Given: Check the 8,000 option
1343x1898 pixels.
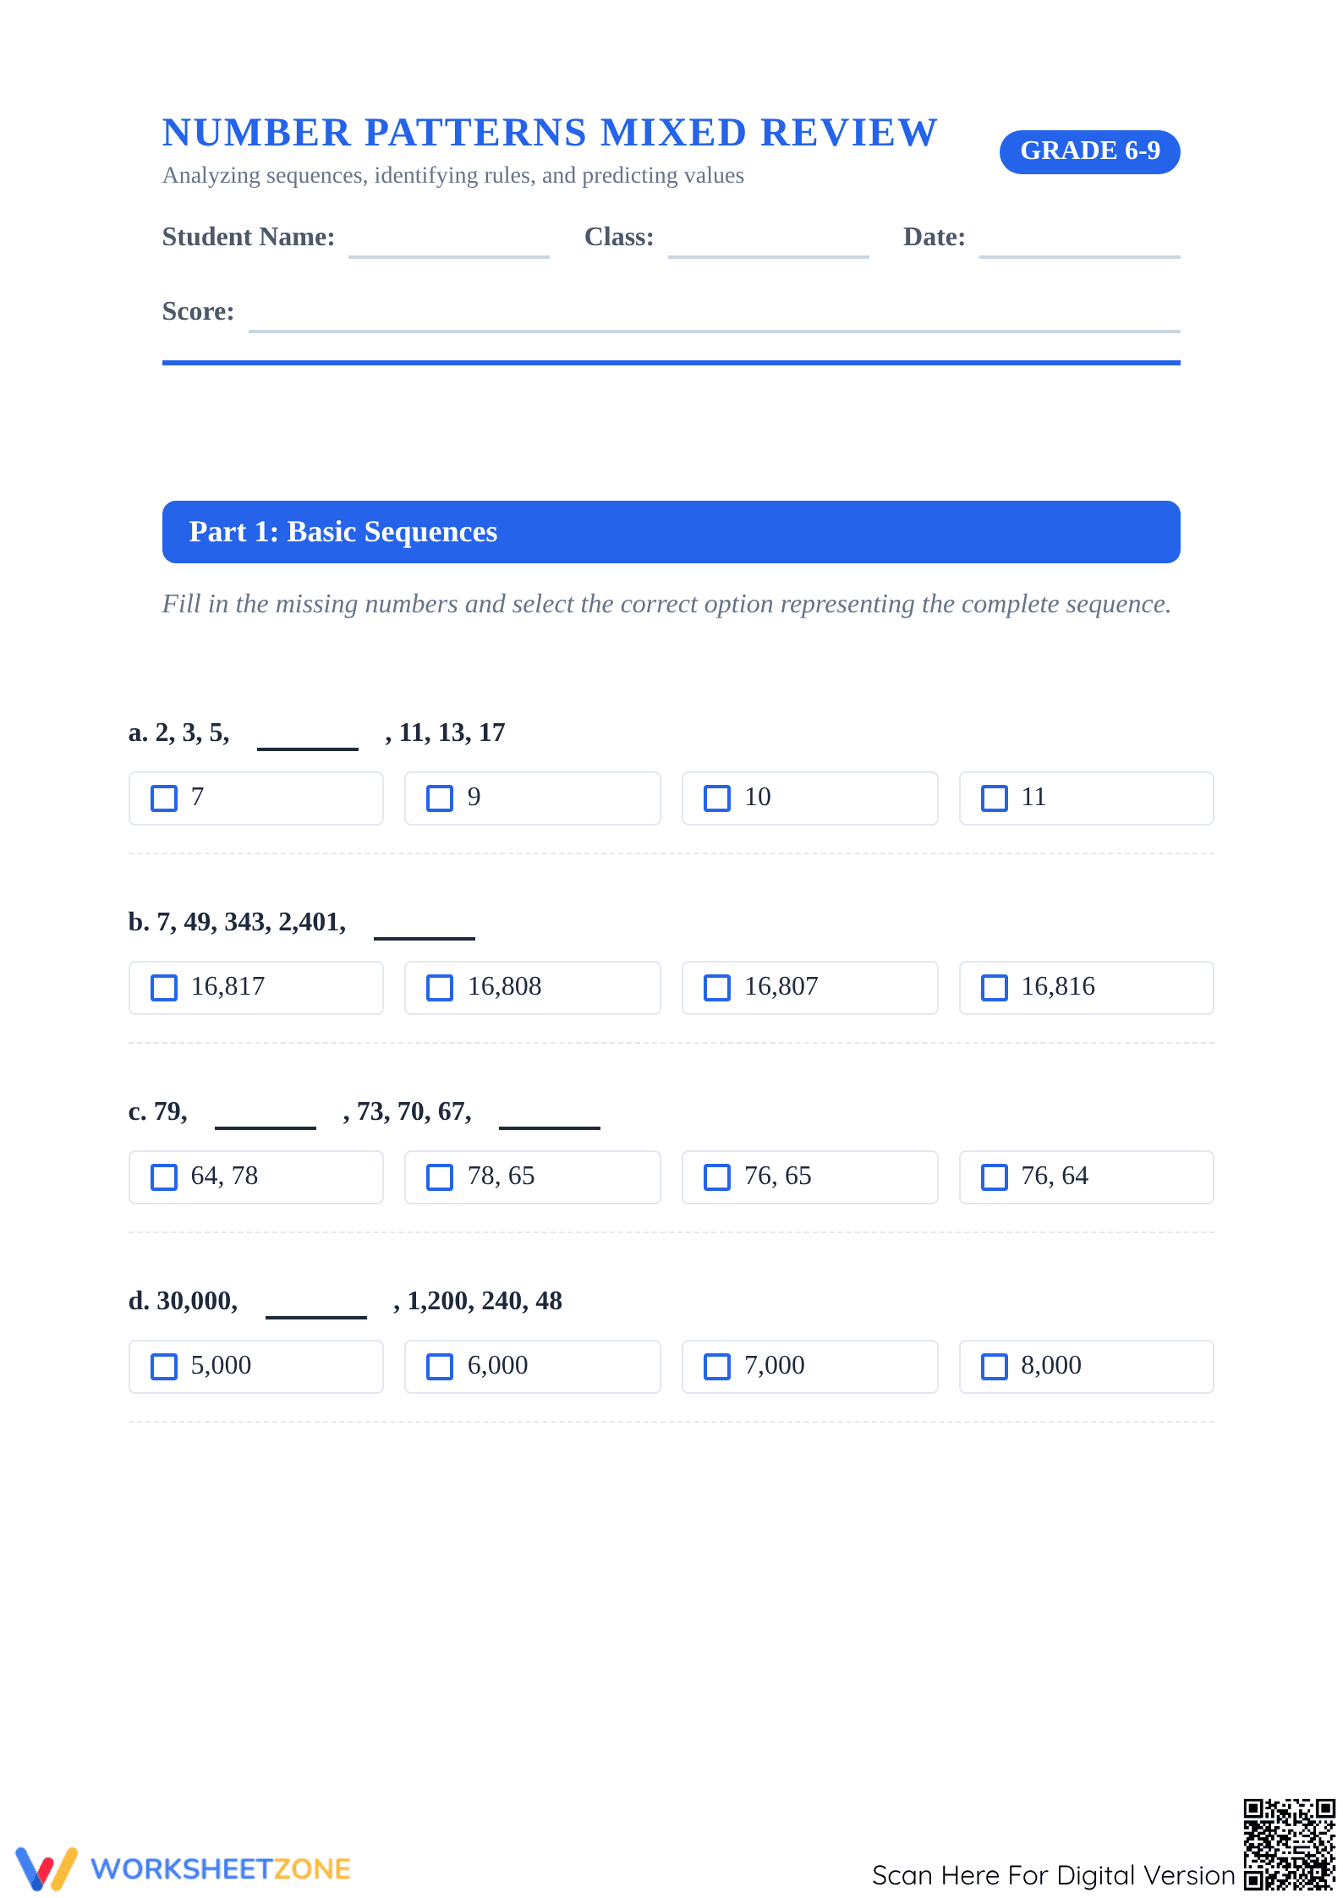Looking at the screenshot, I should (x=995, y=1367).
